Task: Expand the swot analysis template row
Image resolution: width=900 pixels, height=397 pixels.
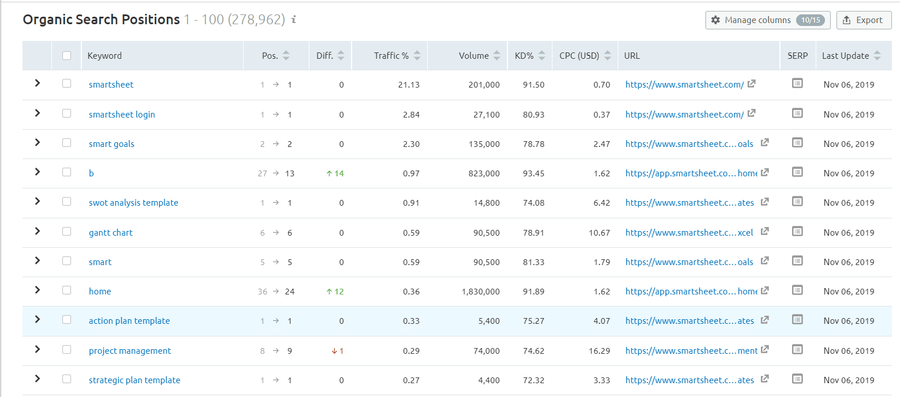Action: click(x=38, y=201)
